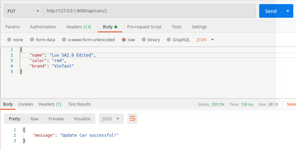Image resolution: width=296 pixels, height=150 pixels.
Task: Switch to the request Headers tab
Action: [x=78, y=27]
